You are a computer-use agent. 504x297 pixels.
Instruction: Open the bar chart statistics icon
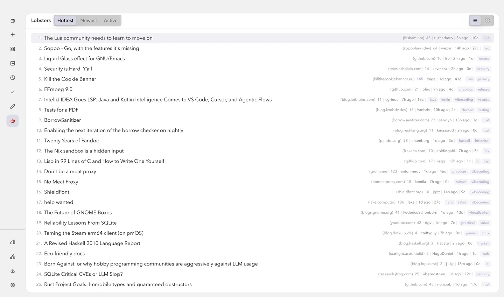13,242
